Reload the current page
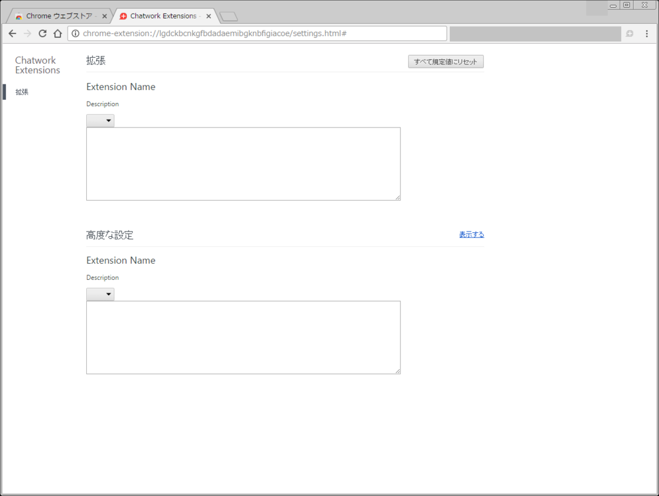Image resolution: width=659 pixels, height=496 pixels. point(42,33)
